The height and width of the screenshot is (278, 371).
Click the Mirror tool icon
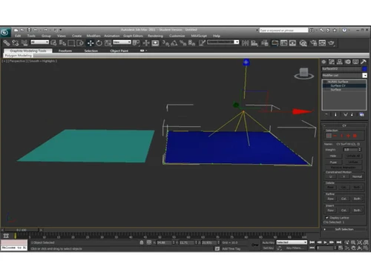[245, 43]
